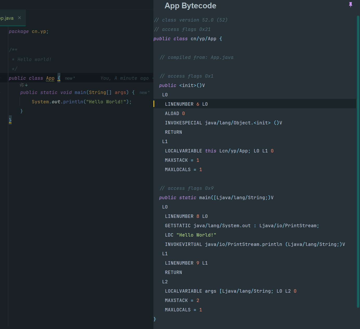The height and width of the screenshot is (329, 360).
Task: Click the final closing brace of class App
Action: click(x=10, y=120)
